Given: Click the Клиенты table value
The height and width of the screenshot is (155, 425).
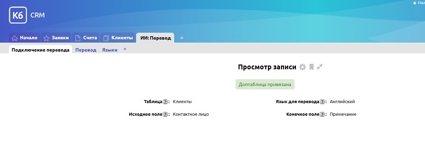Looking at the screenshot, I should [x=182, y=102].
